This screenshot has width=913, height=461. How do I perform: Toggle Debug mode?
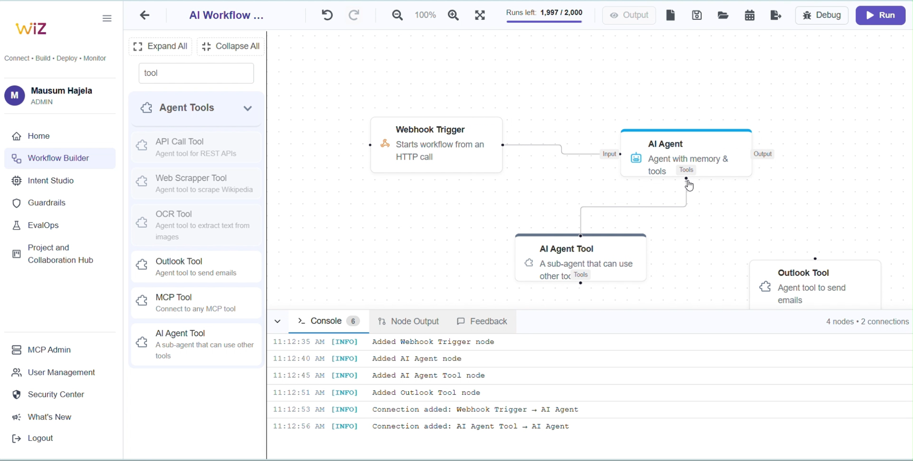click(821, 15)
